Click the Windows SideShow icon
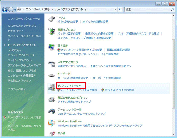The image size is (177, 138). point(52,123)
